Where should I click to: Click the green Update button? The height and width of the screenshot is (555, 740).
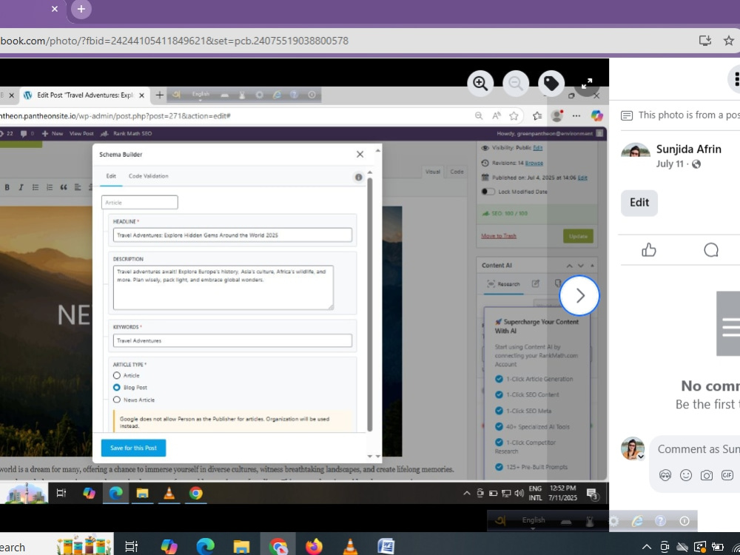[578, 236]
